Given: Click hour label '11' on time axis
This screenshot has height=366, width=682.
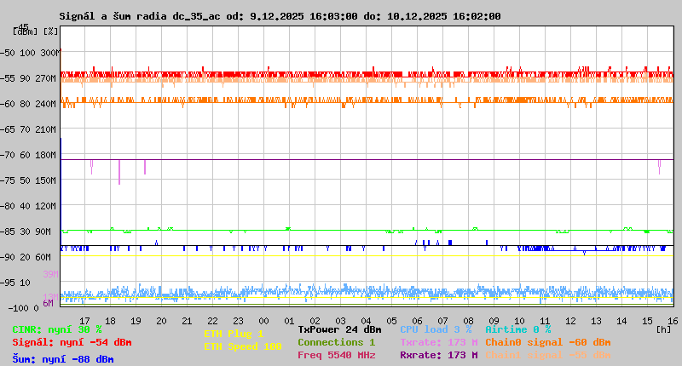Looking at the screenshot, I should pos(545,321).
